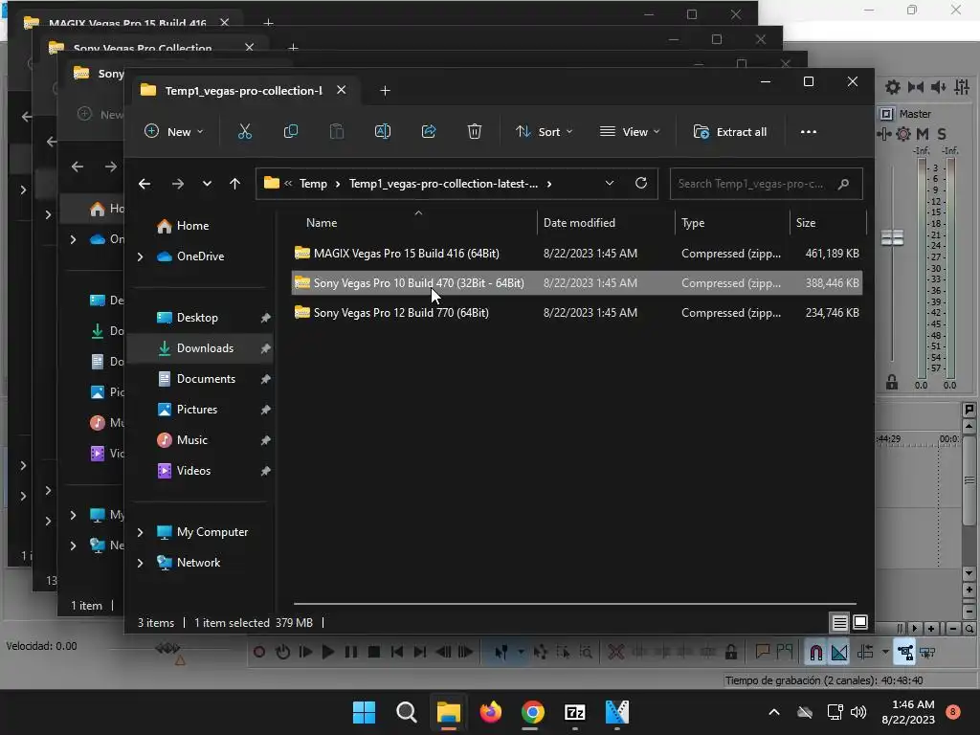Click the Delete trash icon in Explorer toolbar
The width and height of the screenshot is (980, 735).
475,132
